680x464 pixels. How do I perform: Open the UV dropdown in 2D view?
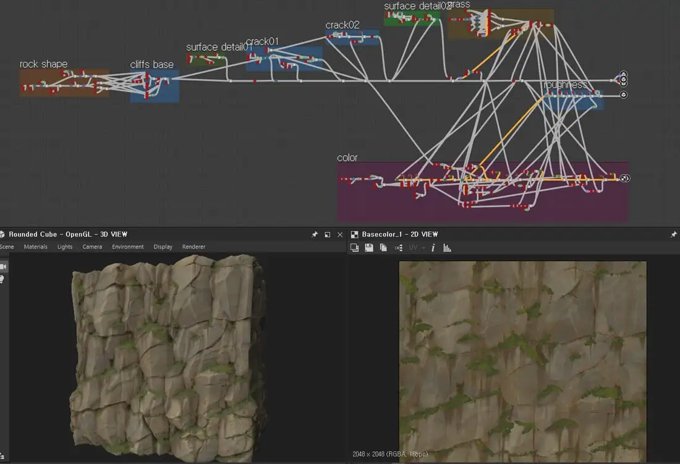[417, 248]
